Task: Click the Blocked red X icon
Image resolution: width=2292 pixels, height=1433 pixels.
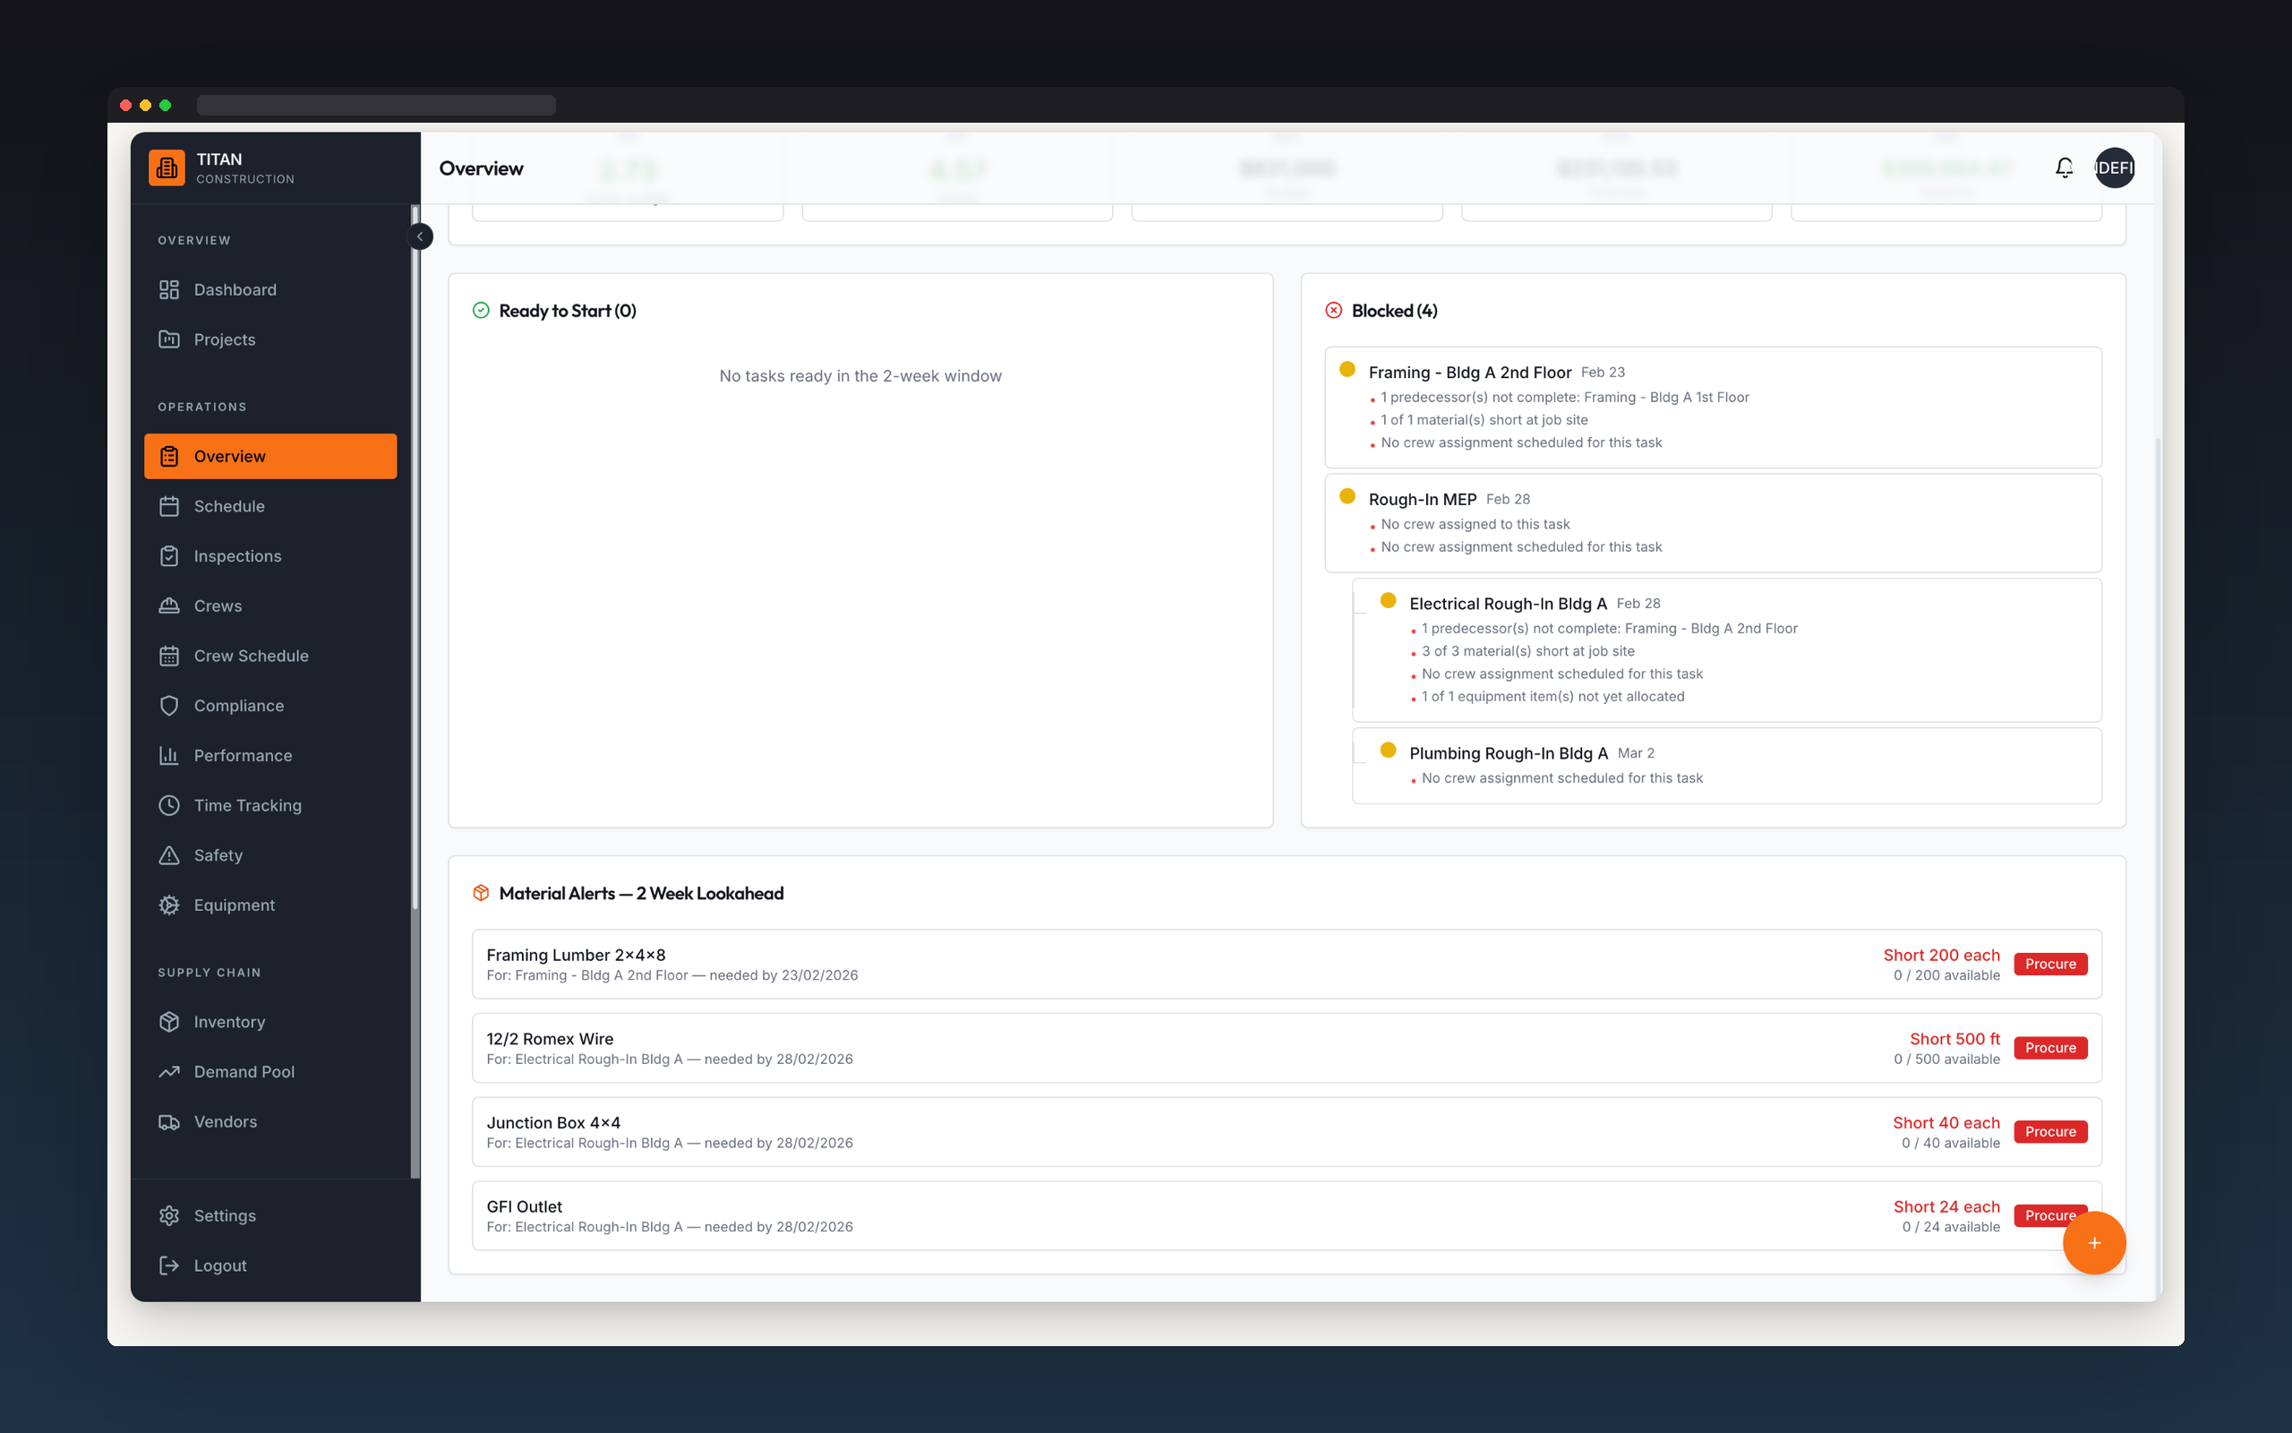Action: click(x=1333, y=311)
